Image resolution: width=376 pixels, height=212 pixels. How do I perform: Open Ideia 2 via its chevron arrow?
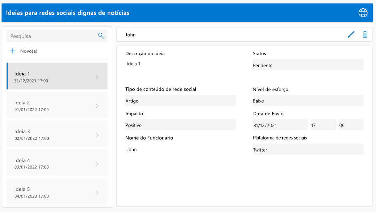(x=97, y=106)
